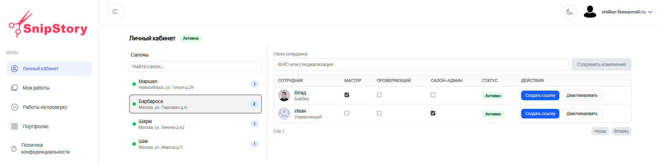The image size is (657, 166).
Task: Check Проверяющий checkbox for Иван
Action: 379,113
